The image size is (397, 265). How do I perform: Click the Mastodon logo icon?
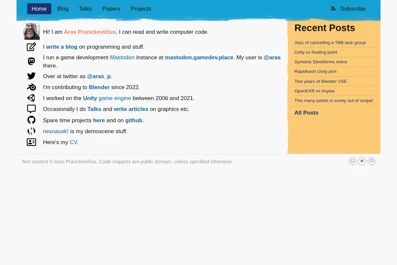[x=31, y=61]
